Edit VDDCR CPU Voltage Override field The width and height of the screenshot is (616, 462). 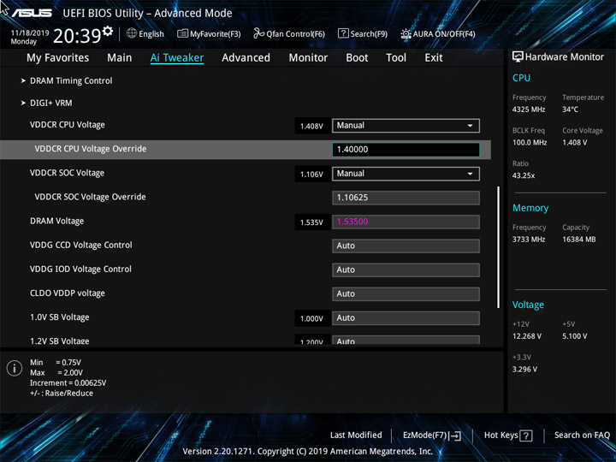(406, 150)
